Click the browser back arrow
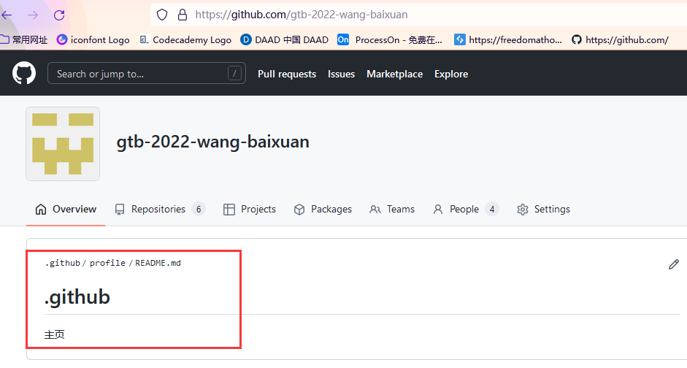 (x=7, y=15)
